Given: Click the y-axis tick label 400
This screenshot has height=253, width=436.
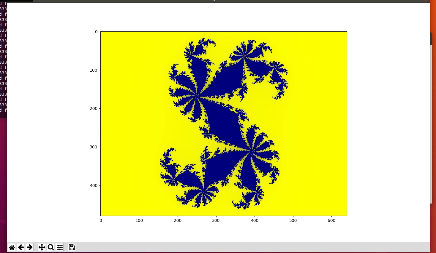Looking at the screenshot, I should click(x=94, y=185).
